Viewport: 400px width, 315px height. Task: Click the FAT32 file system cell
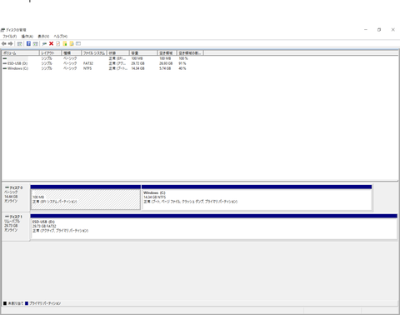tap(88, 63)
